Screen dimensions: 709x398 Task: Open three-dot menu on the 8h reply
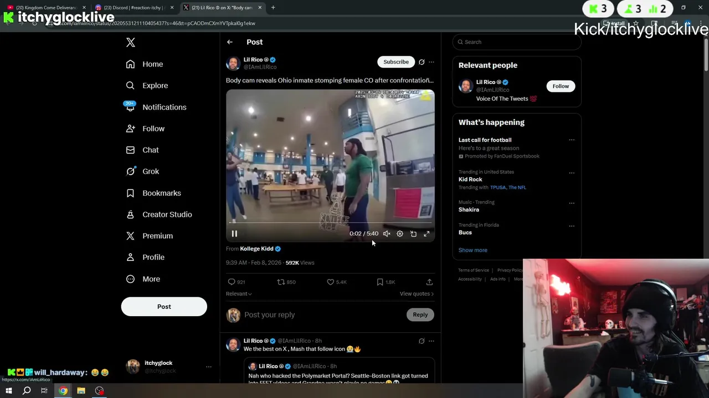(431, 341)
